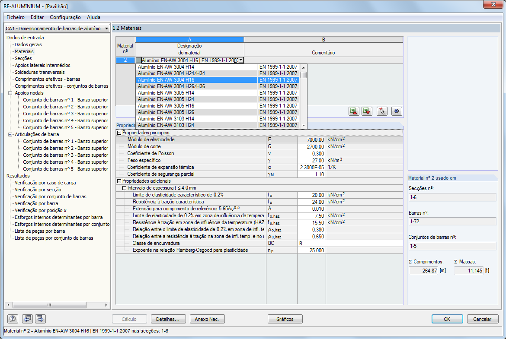Collapse the Propriedades adicionais section
Viewport: 506px width, 339px height.
pyautogui.click(x=119, y=181)
